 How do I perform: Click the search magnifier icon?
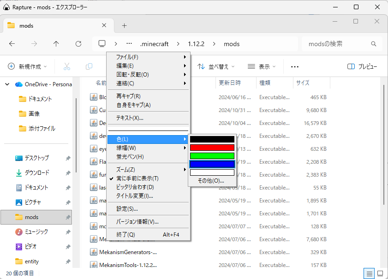click(374, 44)
